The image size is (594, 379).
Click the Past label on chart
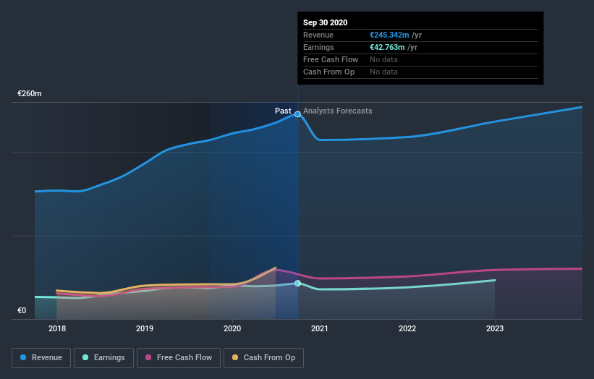click(283, 111)
